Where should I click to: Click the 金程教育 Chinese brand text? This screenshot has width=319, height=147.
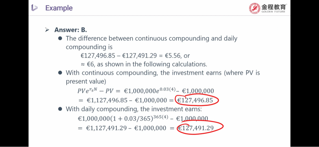click(x=274, y=7)
